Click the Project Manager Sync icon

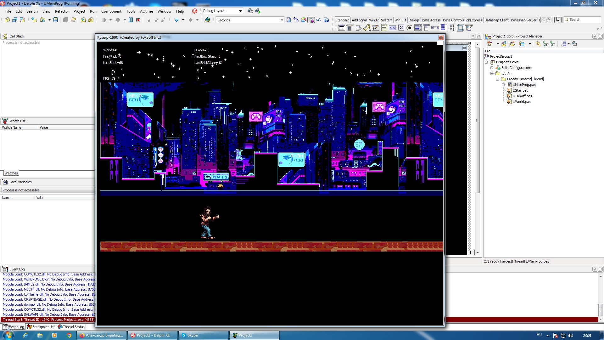click(x=538, y=44)
